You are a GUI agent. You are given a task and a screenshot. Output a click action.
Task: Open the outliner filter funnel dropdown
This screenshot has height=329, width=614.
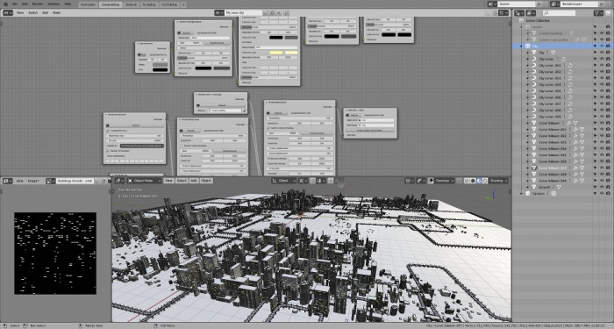598,13
